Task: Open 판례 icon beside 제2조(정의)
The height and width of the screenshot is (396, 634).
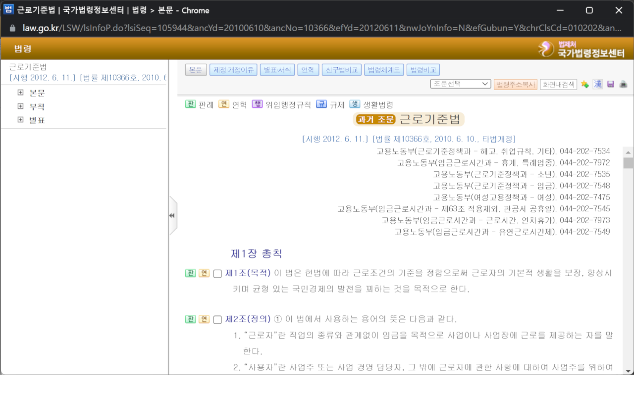Action: 191,319
